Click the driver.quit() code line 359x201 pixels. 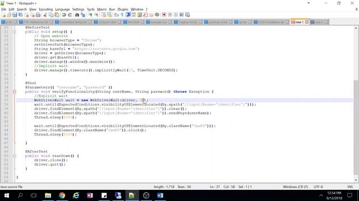tap(50, 164)
